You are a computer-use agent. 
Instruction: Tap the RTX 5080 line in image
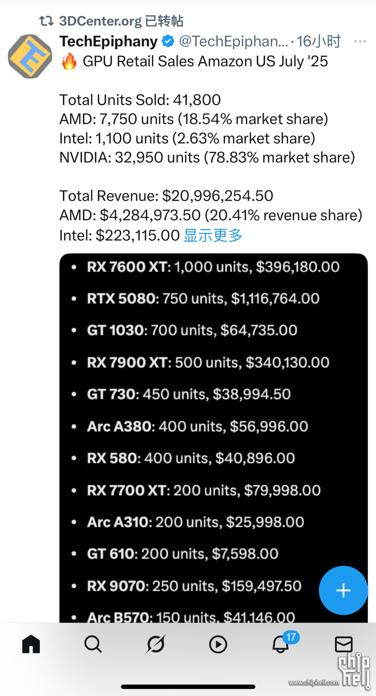tap(203, 299)
